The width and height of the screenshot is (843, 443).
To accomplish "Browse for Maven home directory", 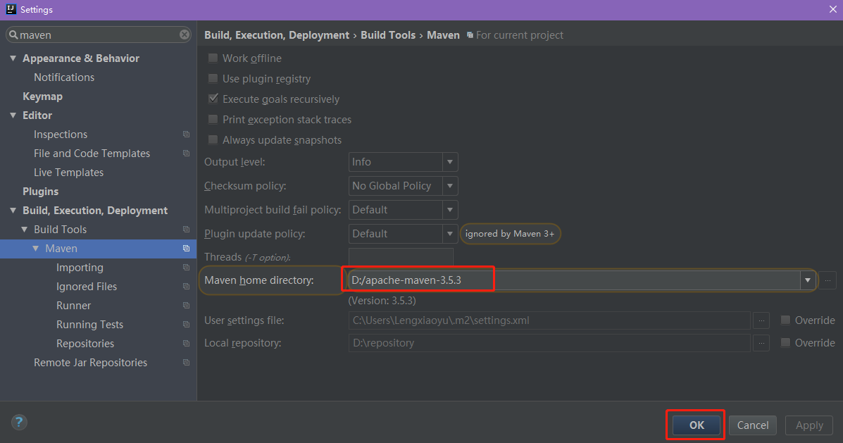I will pyautogui.click(x=828, y=280).
